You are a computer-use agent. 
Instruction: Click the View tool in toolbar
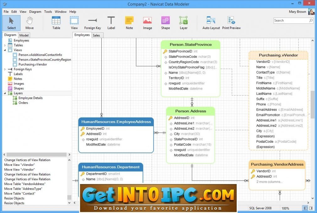[x=74, y=23]
